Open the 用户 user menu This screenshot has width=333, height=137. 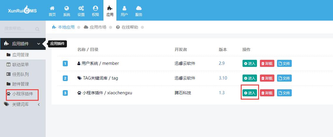(124, 11)
